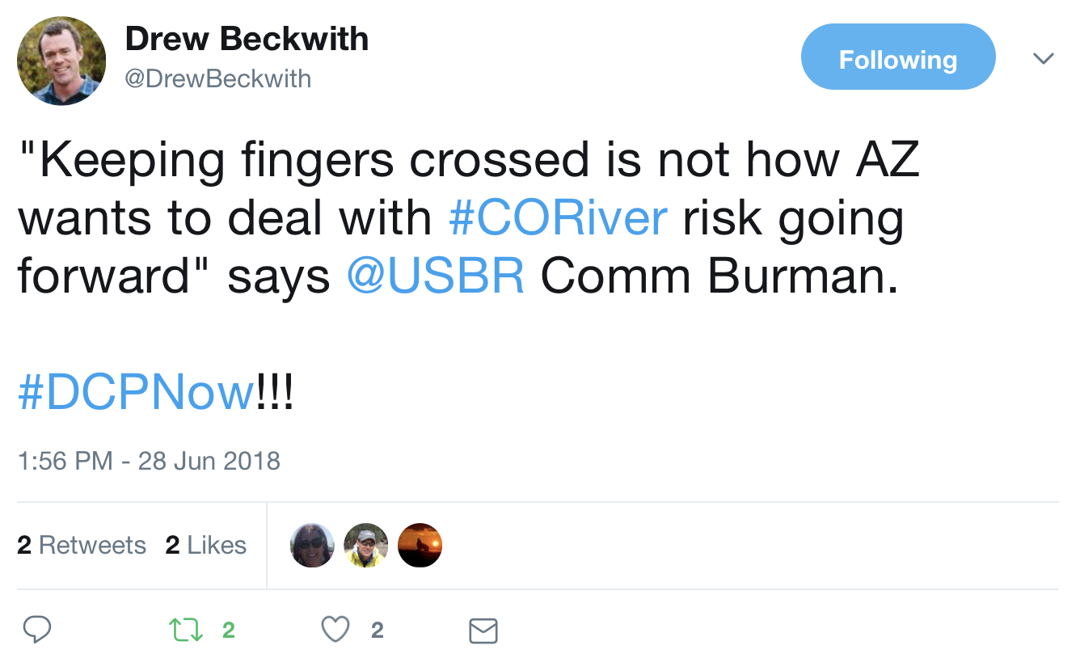
Task: View the 2 Retweets list
Action: coord(82,545)
